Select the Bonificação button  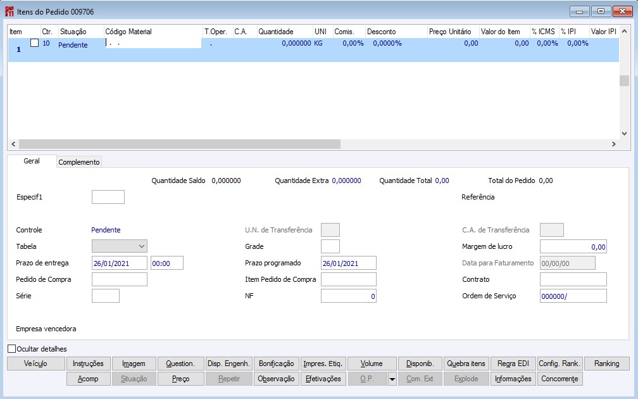click(x=276, y=364)
